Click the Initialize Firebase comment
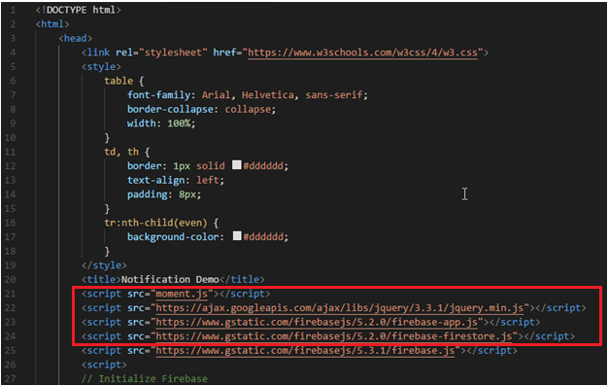 click(145, 378)
